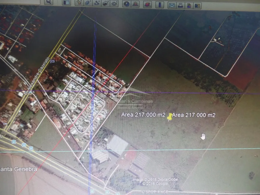The width and height of the screenshot is (260, 195).
Task: Open the planet switcher dropdown
Action: click(x=147, y=4)
